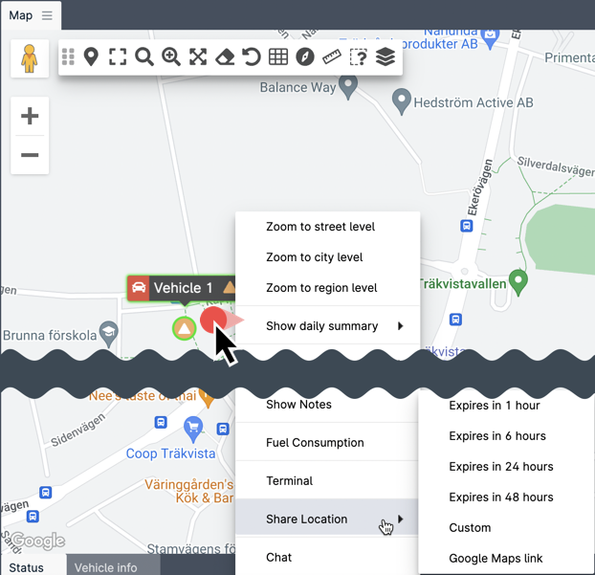Zoom in with the plus button
595x575 pixels.
tap(30, 116)
